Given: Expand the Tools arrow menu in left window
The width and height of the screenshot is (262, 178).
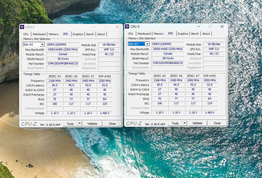Looking at the screenshot, I should [x=80, y=124].
